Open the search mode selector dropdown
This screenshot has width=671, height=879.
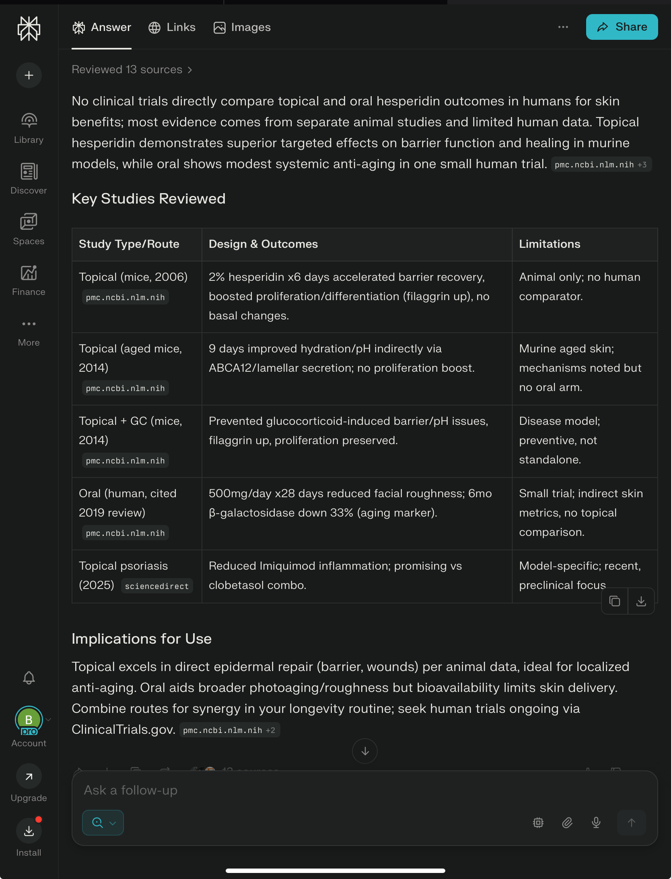pos(103,823)
